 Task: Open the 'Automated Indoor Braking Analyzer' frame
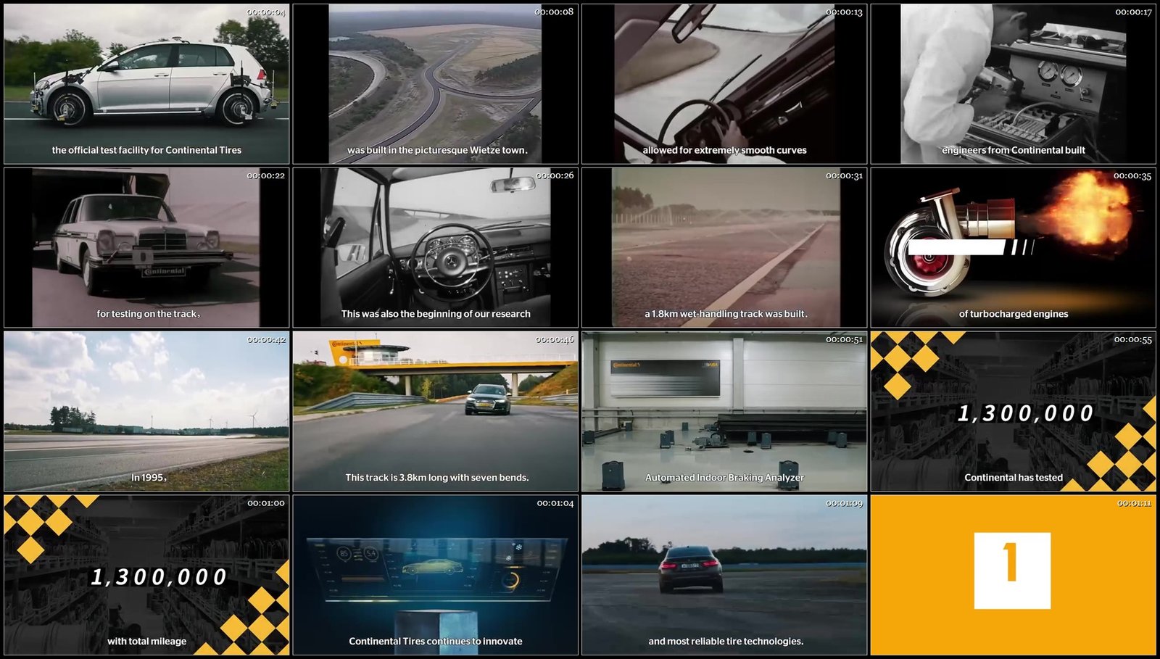tap(724, 412)
